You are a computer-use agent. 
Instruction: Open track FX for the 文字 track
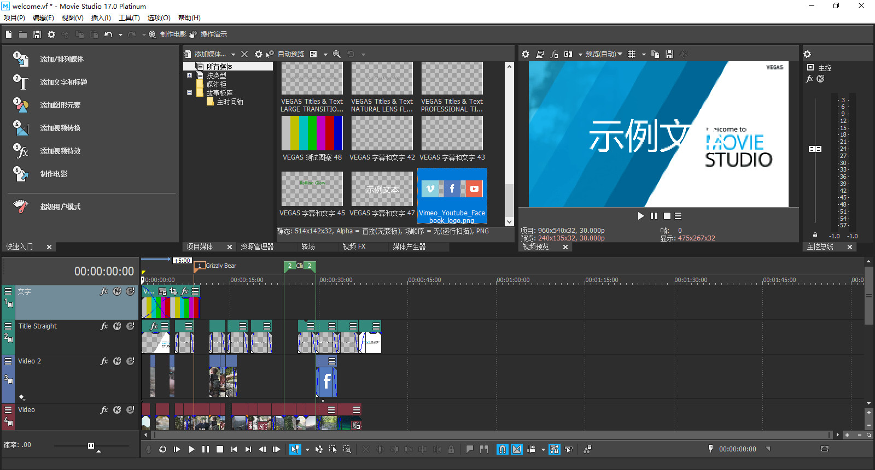(104, 291)
